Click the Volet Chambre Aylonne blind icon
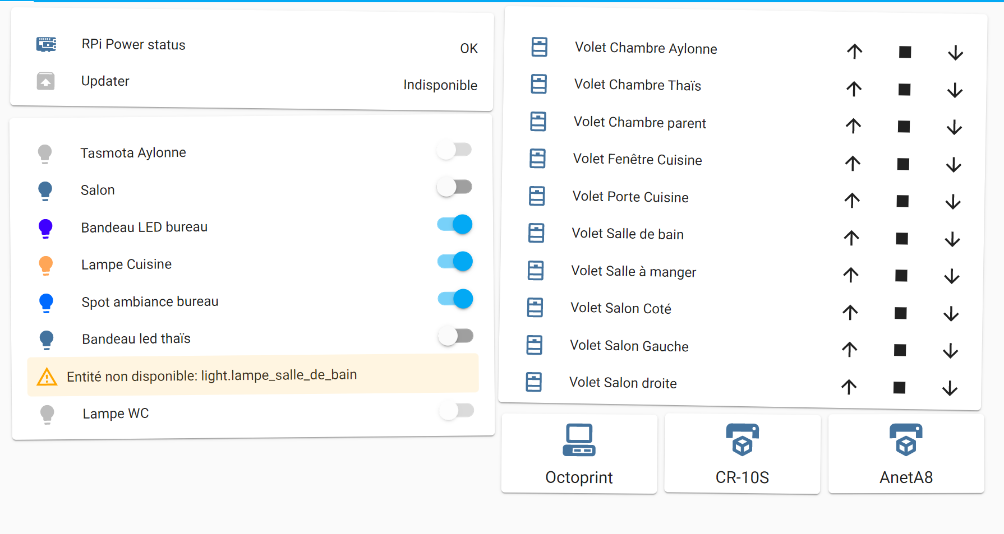Screen dimensions: 1004x534 click(540, 47)
